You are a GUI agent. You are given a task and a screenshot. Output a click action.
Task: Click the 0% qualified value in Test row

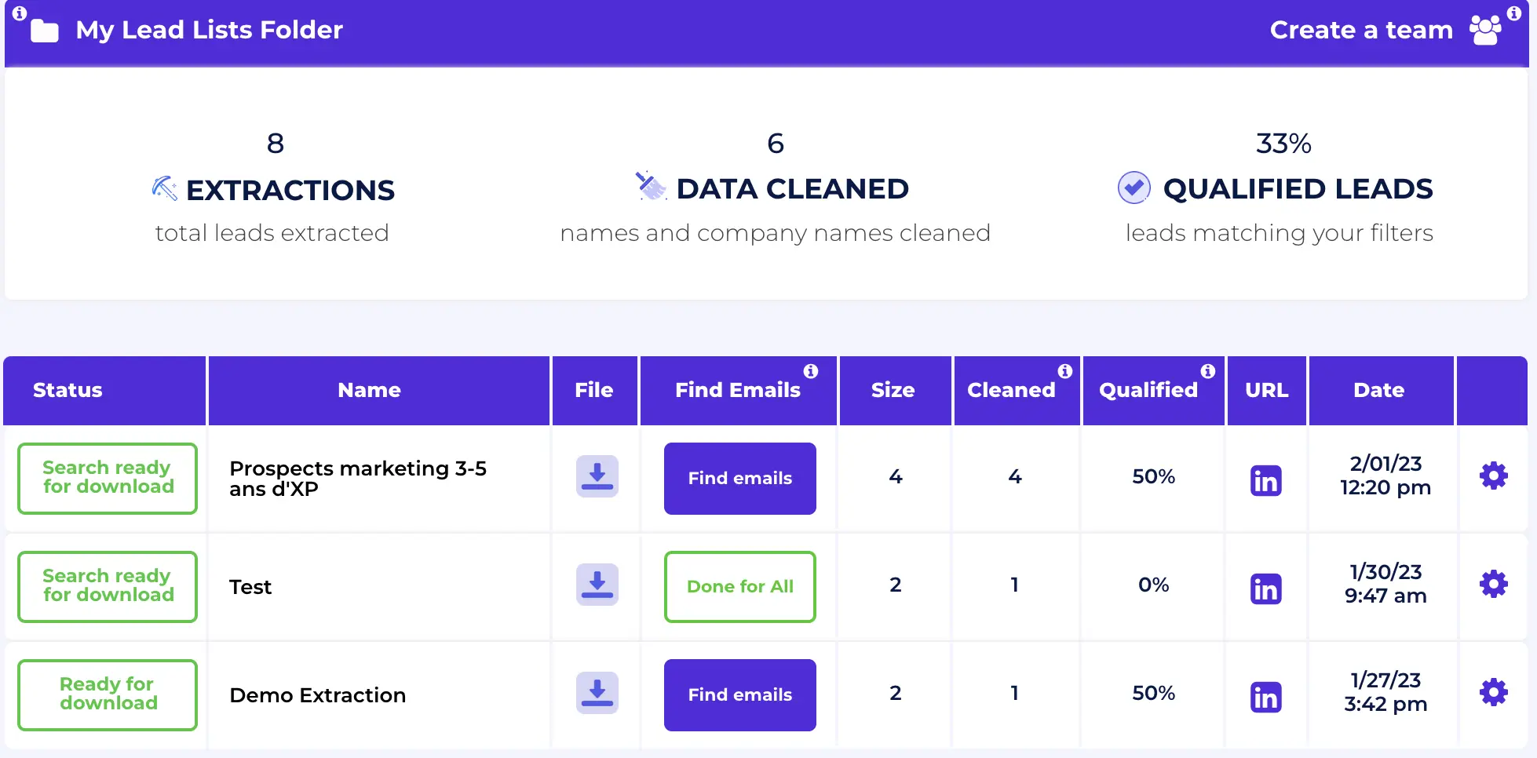pyautogui.click(x=1154, y=585)
